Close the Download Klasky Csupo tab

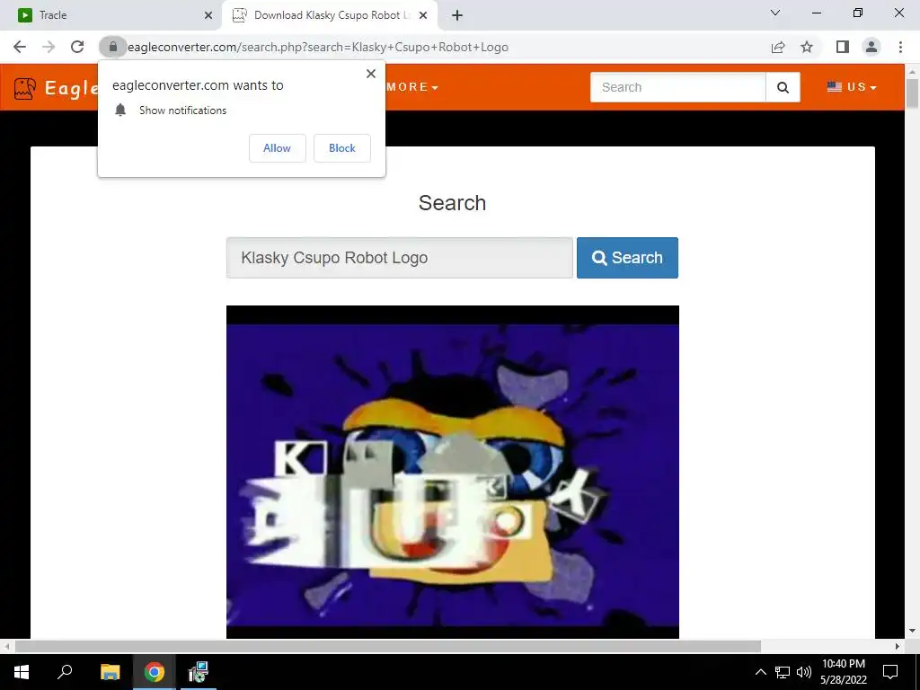point(423,15)
